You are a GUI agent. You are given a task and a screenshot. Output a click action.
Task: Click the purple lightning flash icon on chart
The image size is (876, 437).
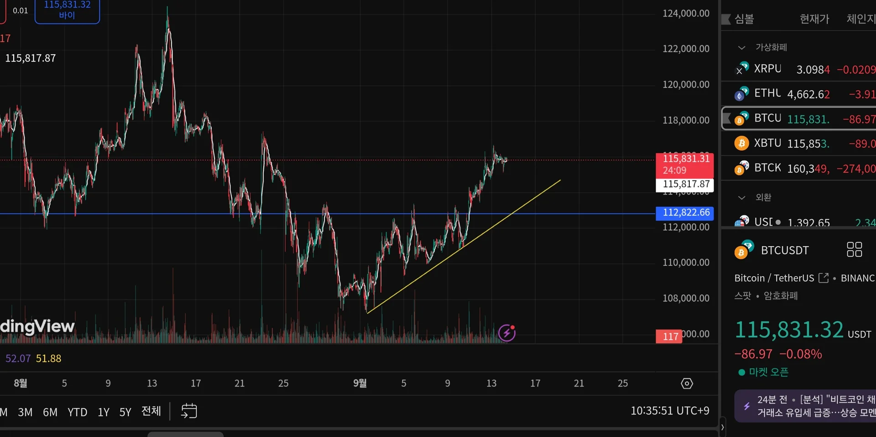[507, 333]
